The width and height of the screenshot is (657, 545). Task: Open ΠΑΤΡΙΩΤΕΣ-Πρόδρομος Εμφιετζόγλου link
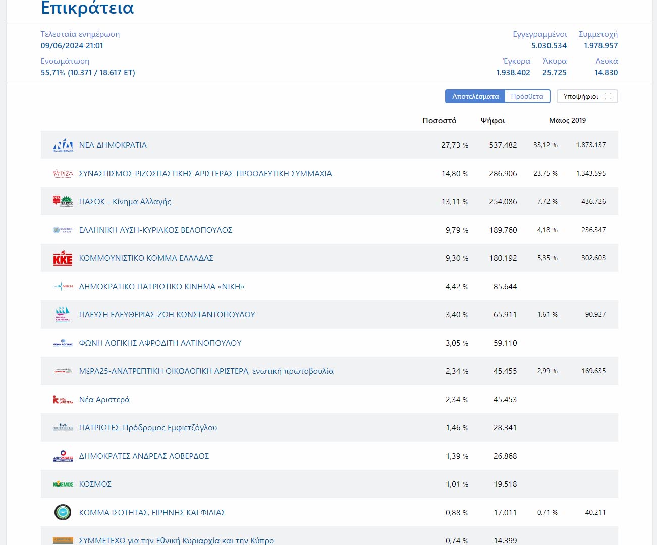(x=148, y=428)
